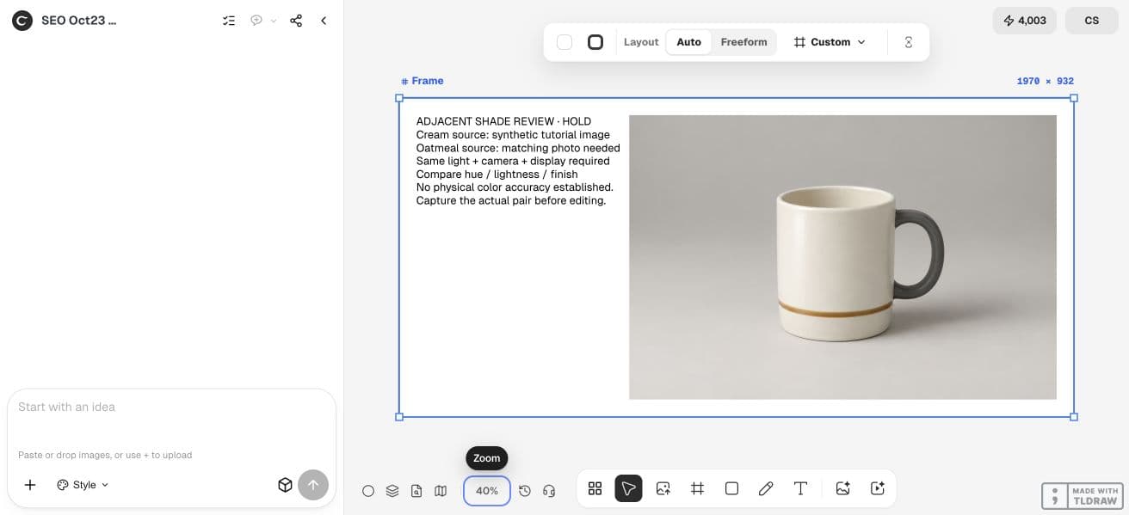Click the app logo in header
Viewport: 1129px width, 515px height.
pos(22,21)
